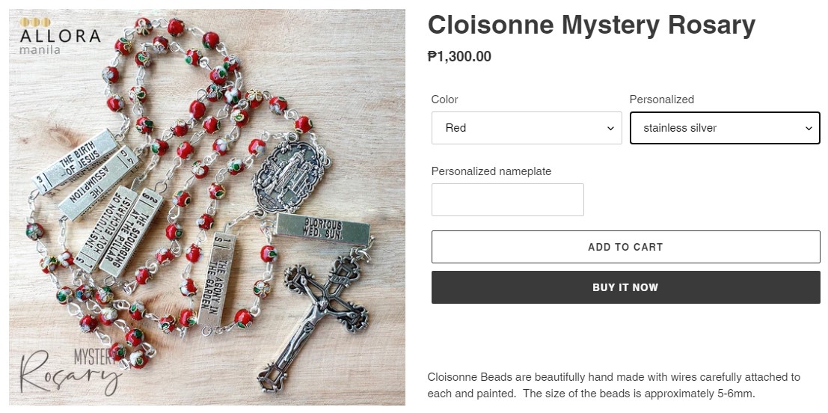Click the Personalized field label
Image resolution: width=828 pixels, height=413 pixels.
(661, 100)
